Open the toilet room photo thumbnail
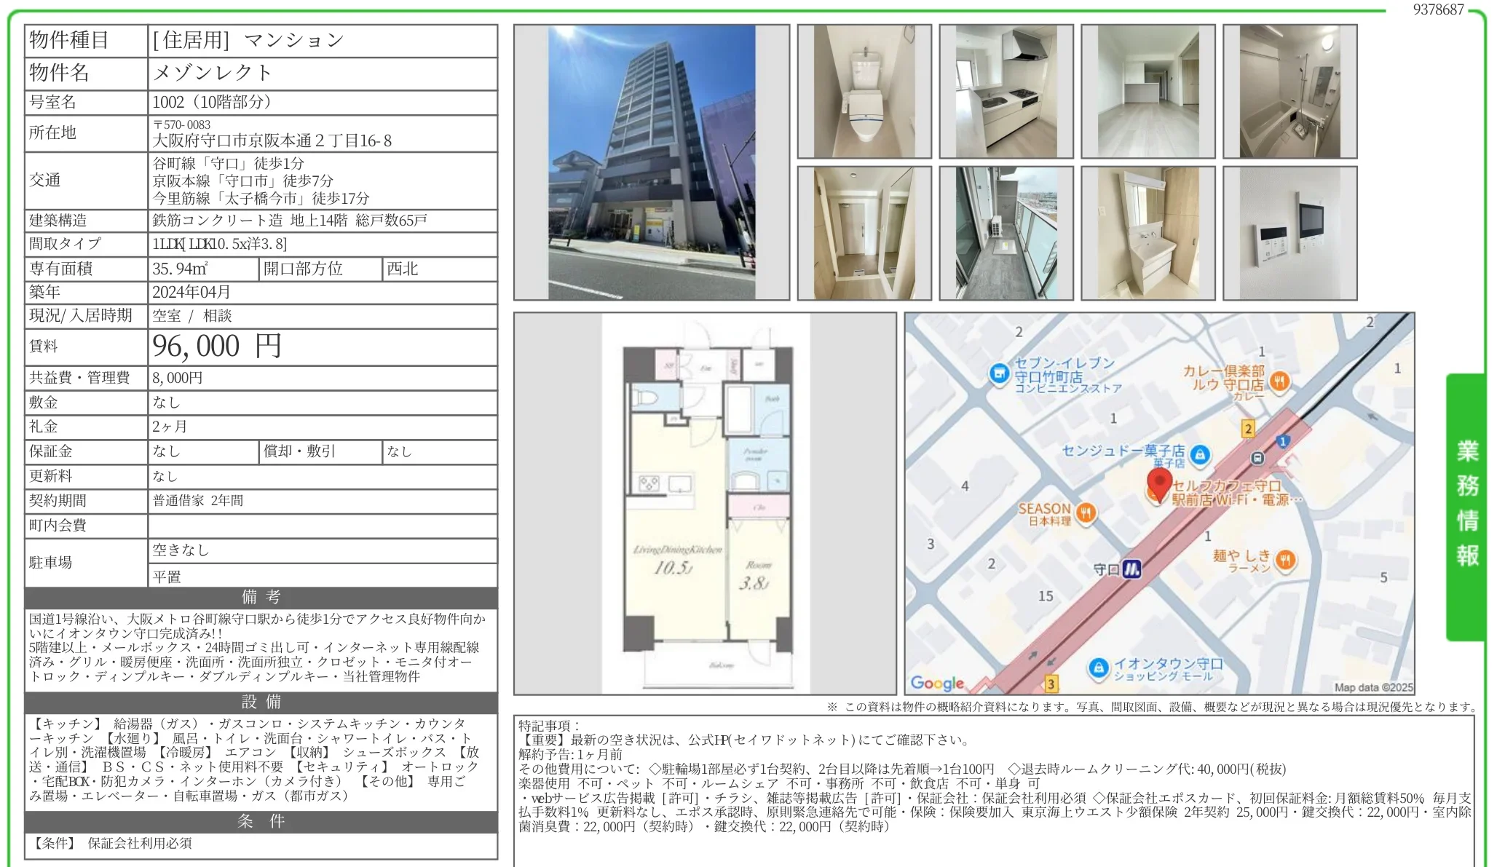This screenshot has height=867, width=1497. (864, 92)
